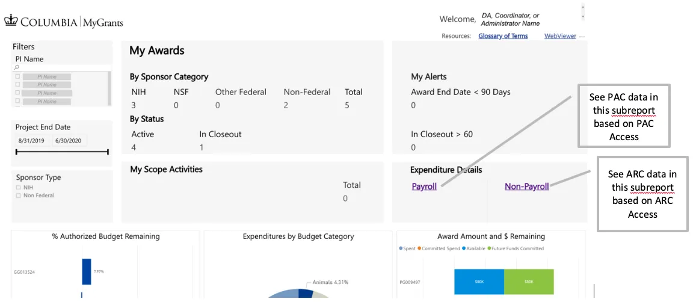Open the Payroll expenditure subreport
The width and height of the screenshot is (696, 302).
tap(424, 186)
